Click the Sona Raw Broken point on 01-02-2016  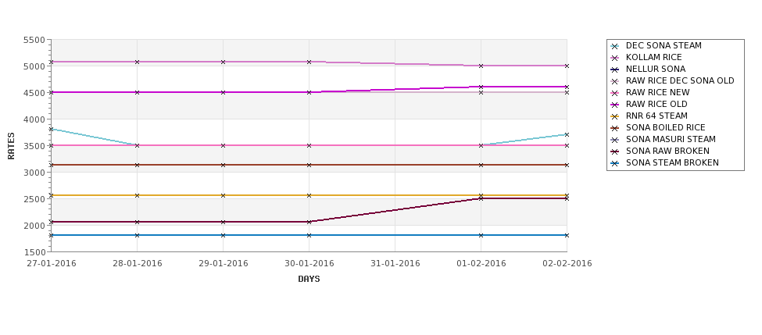[481, 198]
